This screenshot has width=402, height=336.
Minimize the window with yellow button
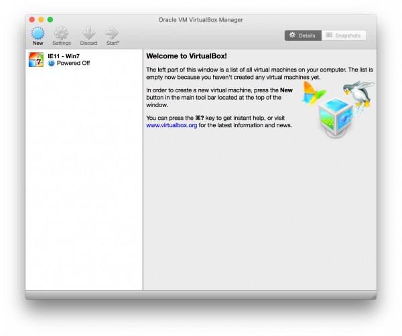pyautogui.click(x=41, y=19)
